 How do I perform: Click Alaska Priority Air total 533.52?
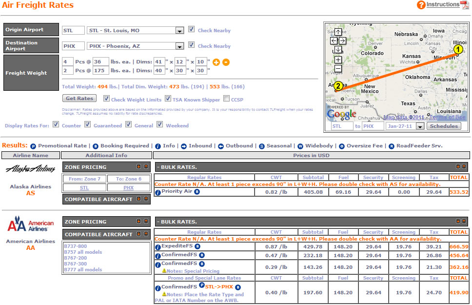[459, 192]
